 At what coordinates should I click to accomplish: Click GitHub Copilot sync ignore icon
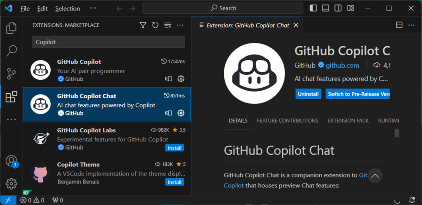tap(169, 79)
